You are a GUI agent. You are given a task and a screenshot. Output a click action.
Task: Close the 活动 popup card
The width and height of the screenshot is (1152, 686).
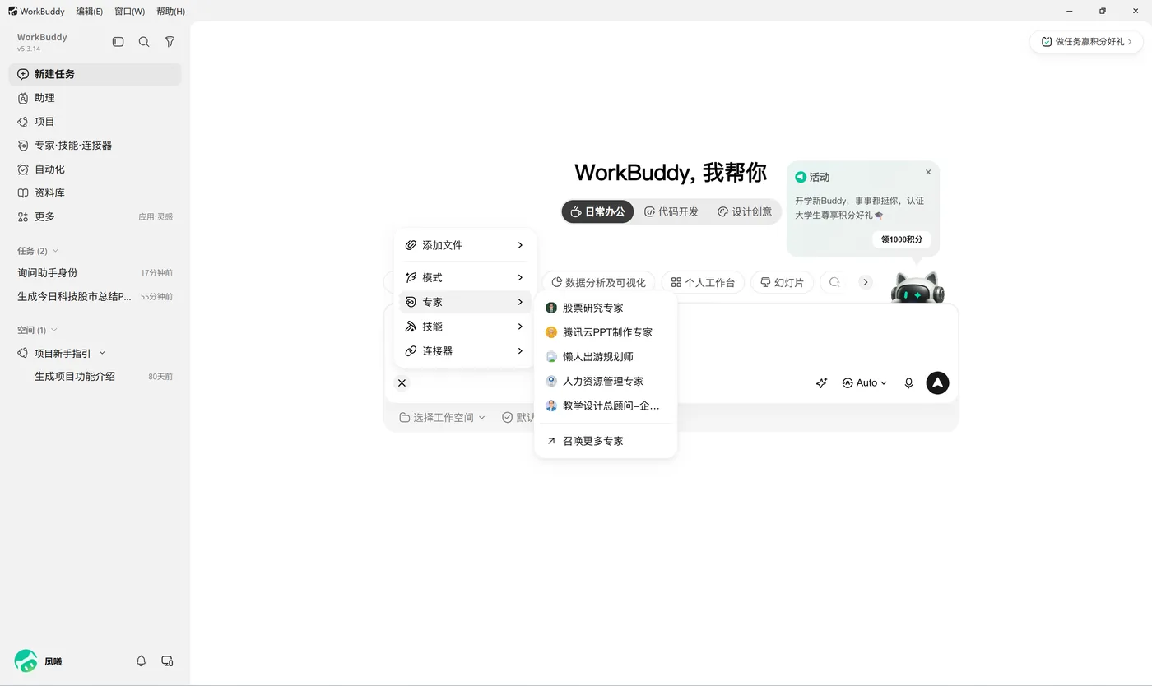(x=928, y=173)
